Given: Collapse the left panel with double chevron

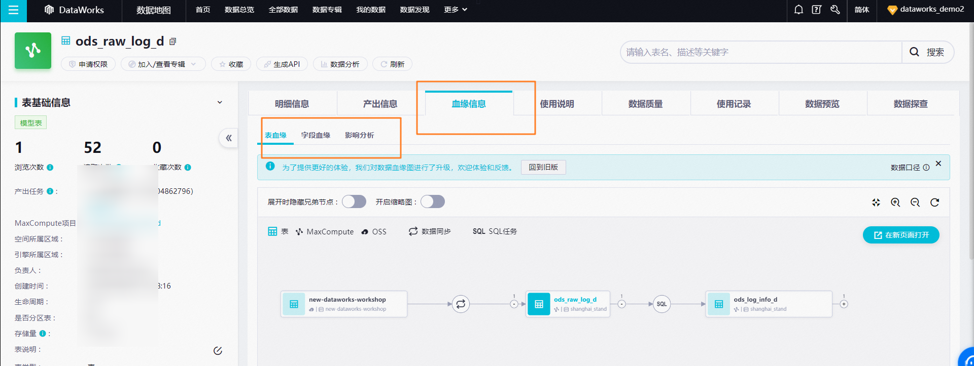Looking at the screenshot, I should pyautogui.click(x=228, y=138).
